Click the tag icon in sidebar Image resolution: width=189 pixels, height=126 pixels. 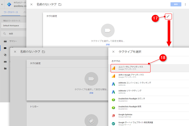coord(5,48)
